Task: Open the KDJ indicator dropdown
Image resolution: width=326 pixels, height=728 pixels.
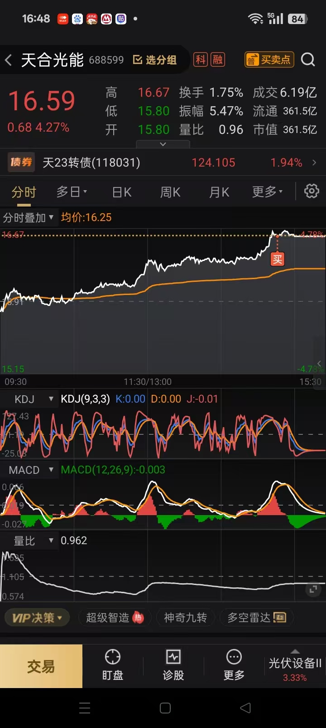Action: 29,399
